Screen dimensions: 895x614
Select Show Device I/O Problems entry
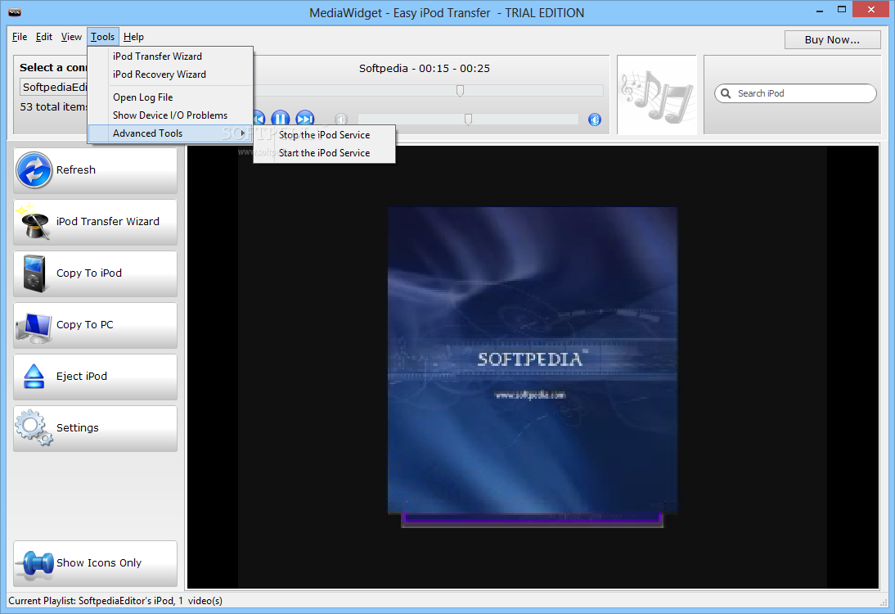coord(170,115)
